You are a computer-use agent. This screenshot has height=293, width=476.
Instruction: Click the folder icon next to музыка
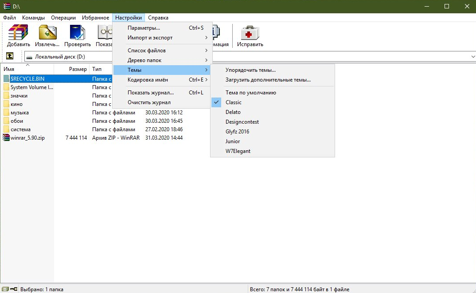pyautogui.click(x=6, y=112)
